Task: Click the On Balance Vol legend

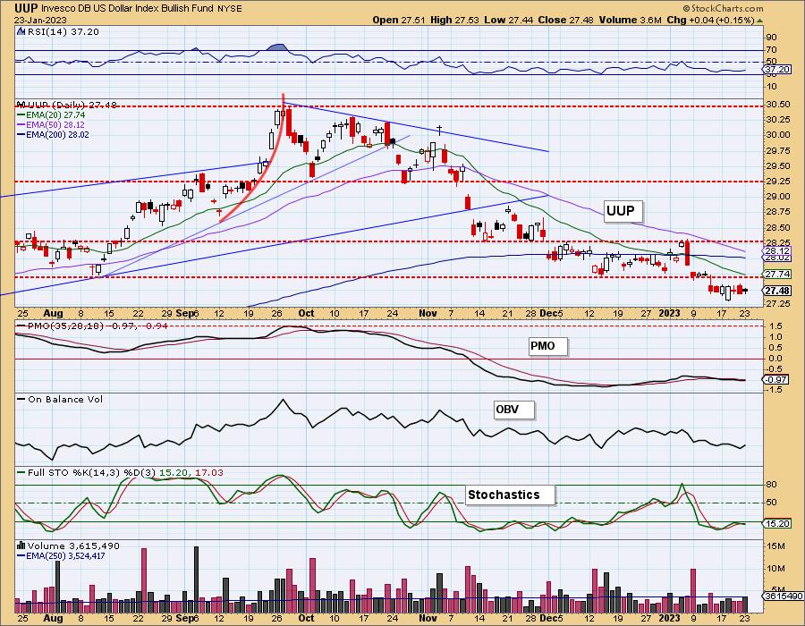Action: pyautogui.click(x=61, y=399)
